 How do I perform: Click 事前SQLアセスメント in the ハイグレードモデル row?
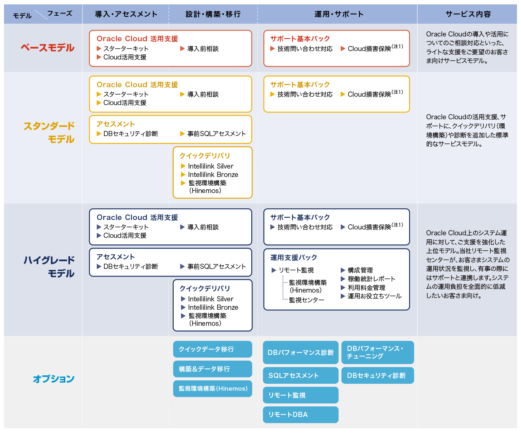click(216, 267)
